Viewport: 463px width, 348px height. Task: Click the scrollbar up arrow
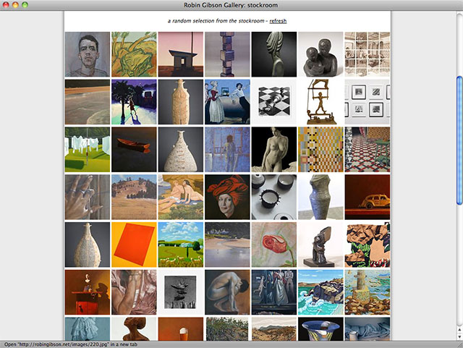click(x=459, y=329)
